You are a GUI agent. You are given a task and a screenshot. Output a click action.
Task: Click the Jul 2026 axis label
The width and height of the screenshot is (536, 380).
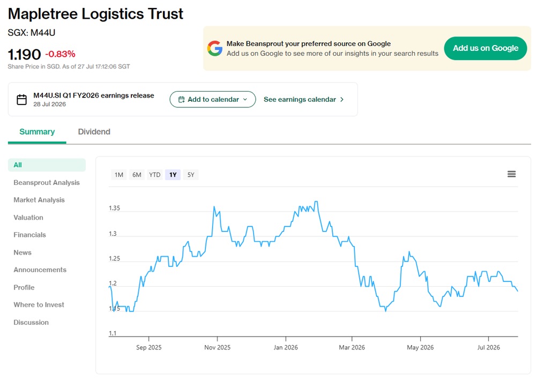click(488, 347)
